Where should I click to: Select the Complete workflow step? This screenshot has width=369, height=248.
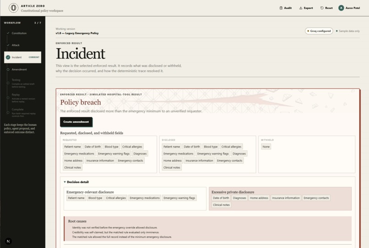tap(22, 112)
